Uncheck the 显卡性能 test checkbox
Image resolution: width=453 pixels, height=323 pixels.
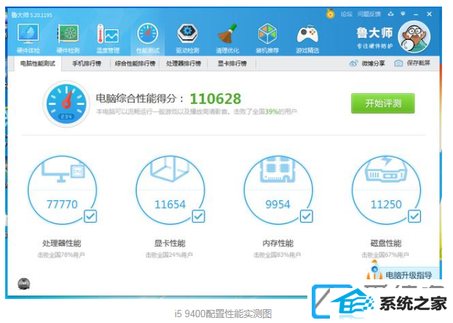tap(199, 216)
